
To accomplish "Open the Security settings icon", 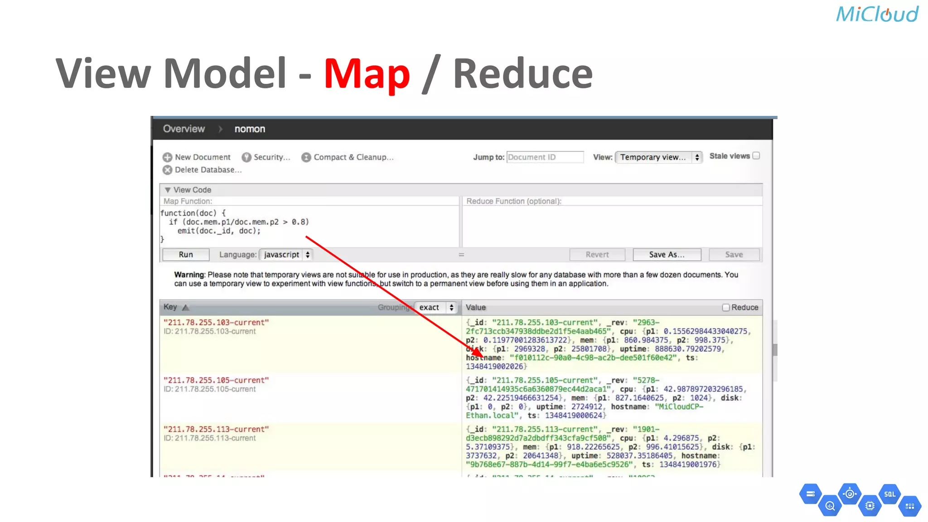I will (x=246, y=157).
